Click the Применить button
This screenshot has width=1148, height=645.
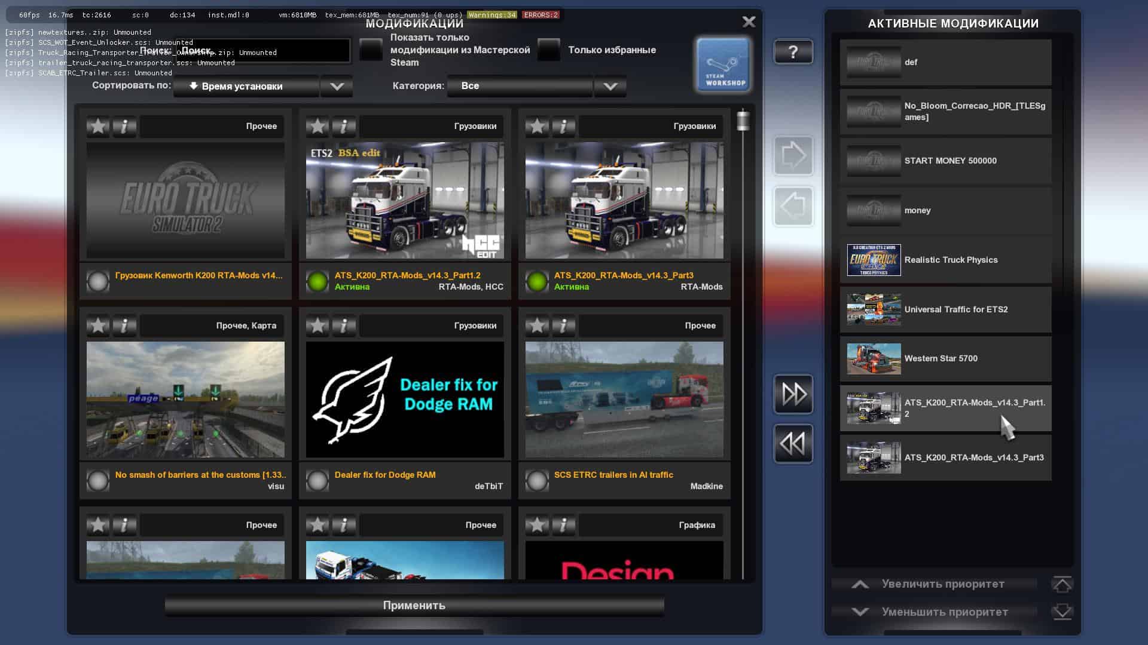[x=414, y=606]
